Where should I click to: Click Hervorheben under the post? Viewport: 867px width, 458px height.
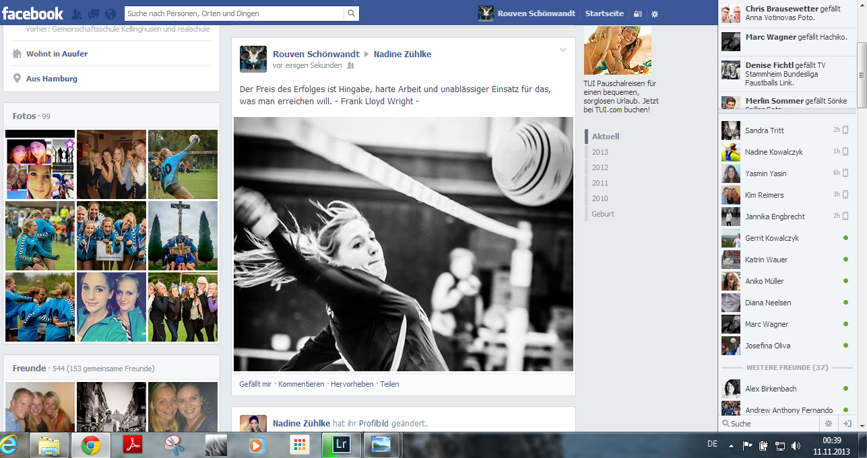click(352, 384)
